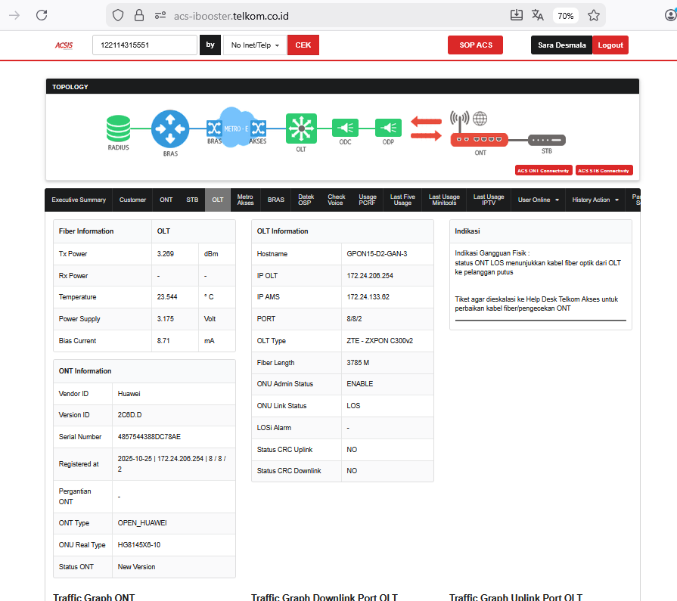Viewport: 677px width, 601px height.
Task: Click the AKSES switch icon right of cloud
Action: coord(258,129)
